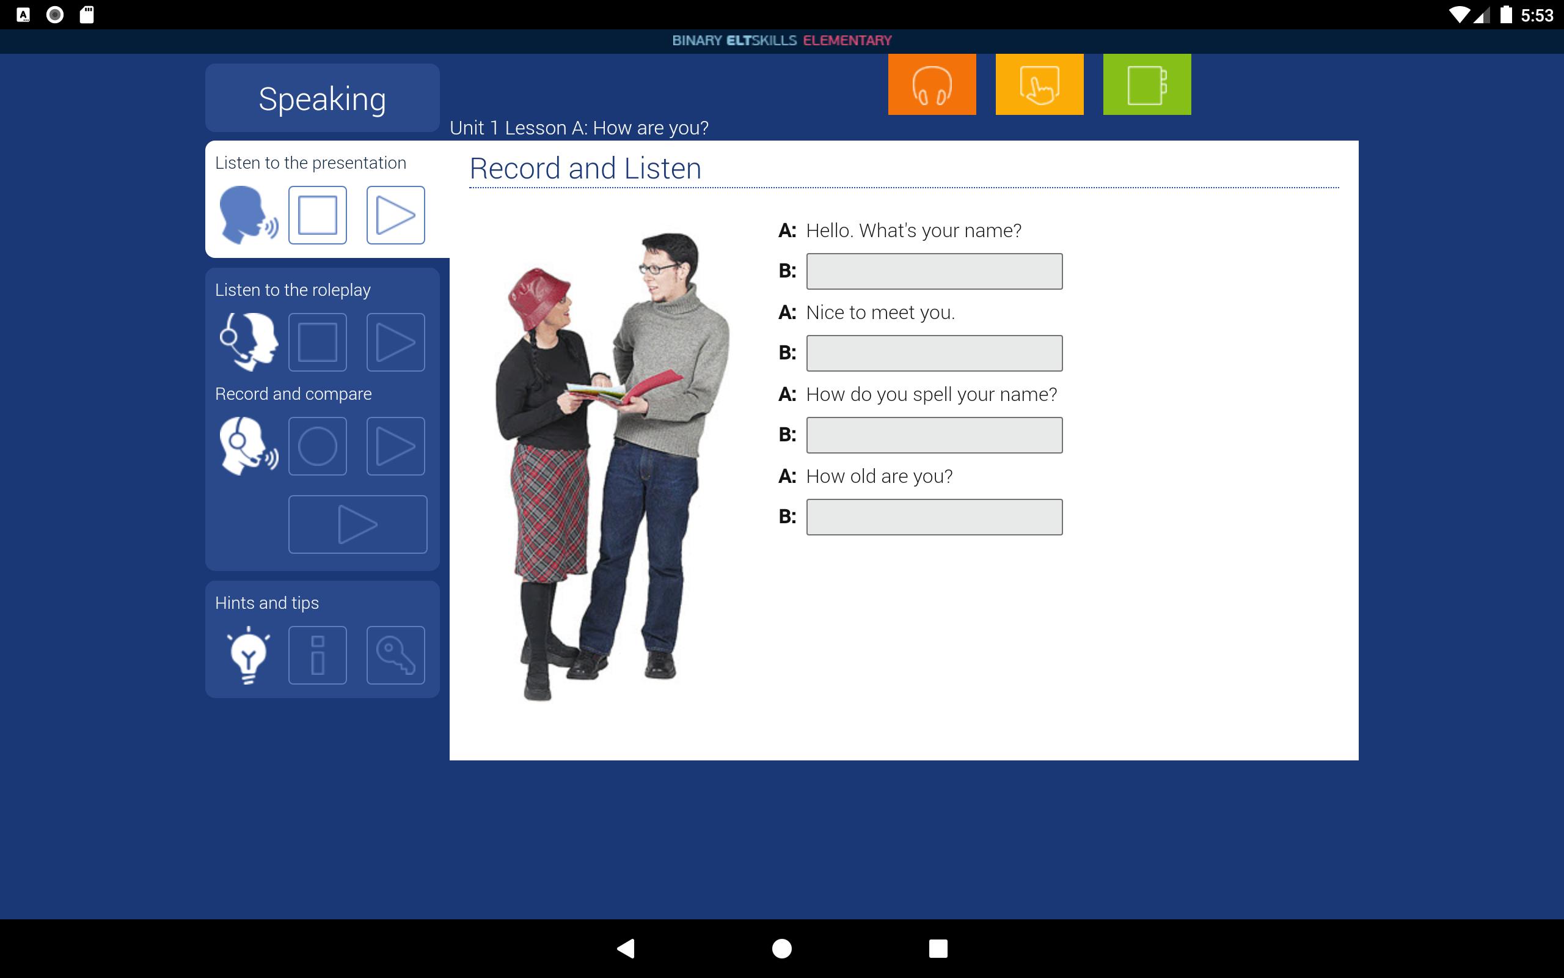Click B's reply field after 'Nice to meet you.'
This screenshot has width=1564, height=978.
click(935, 353)
